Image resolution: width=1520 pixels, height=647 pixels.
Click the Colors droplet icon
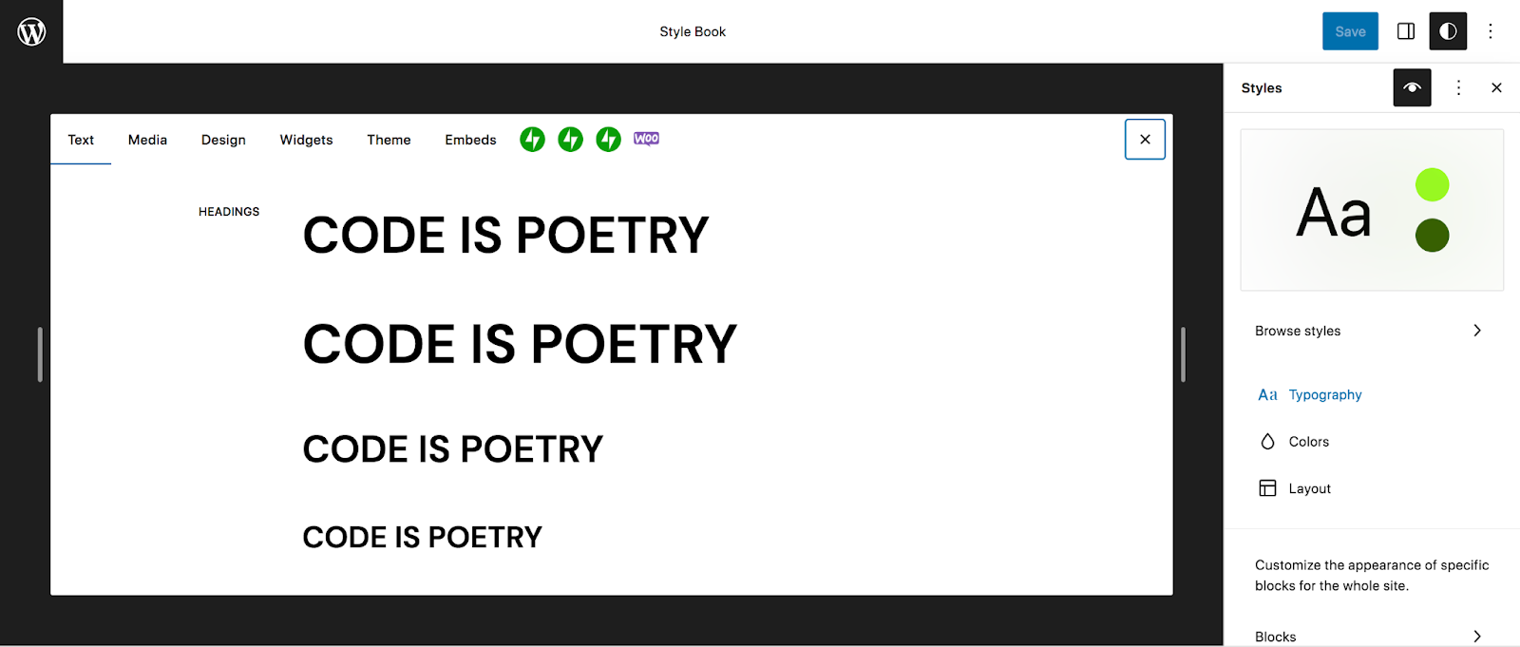pos(1267,442)
